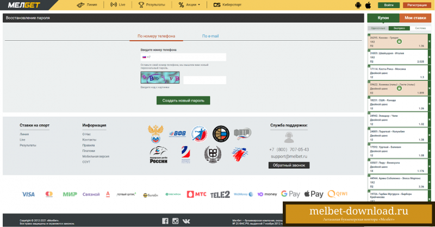Remove the Швейцария - Италия bet from coupon

coord(430,57)
